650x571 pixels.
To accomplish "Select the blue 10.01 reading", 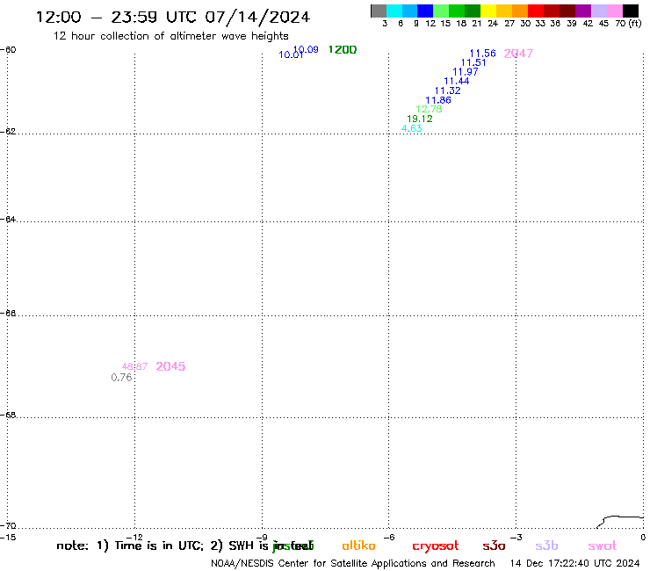I will coord(291,54).
